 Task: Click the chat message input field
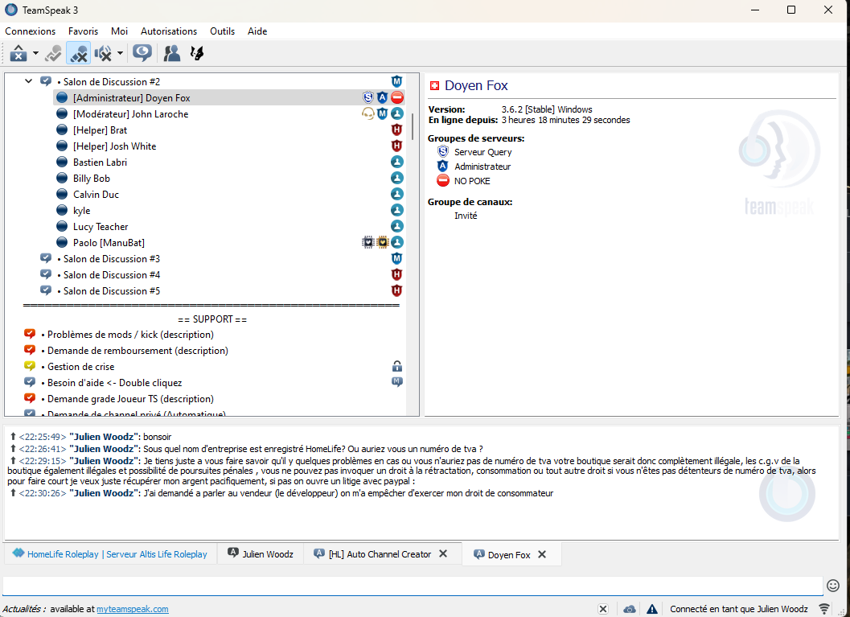[x=412, y=586]
